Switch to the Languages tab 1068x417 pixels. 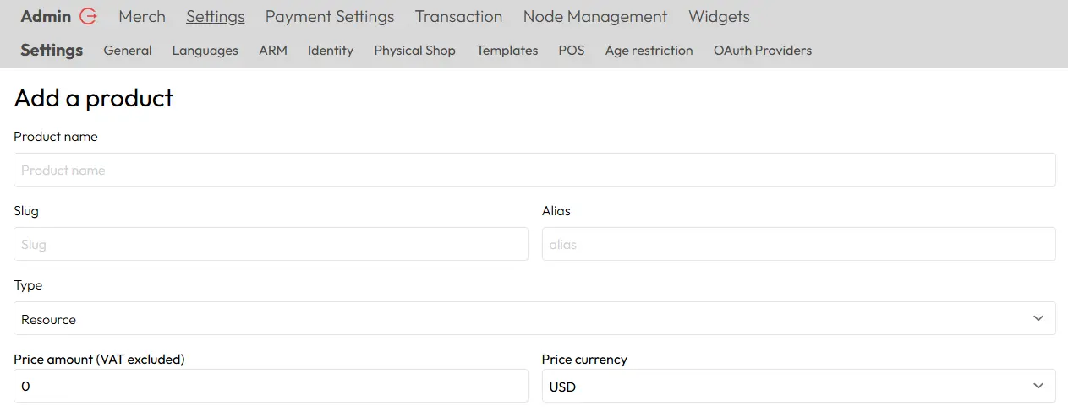205,51
